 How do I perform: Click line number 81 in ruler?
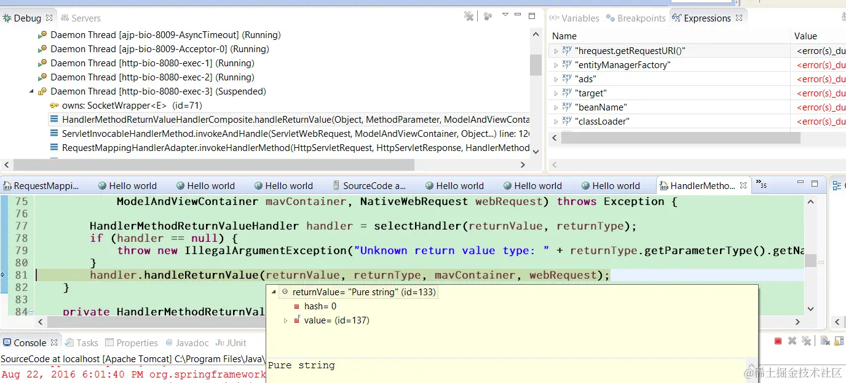[22, 275]
